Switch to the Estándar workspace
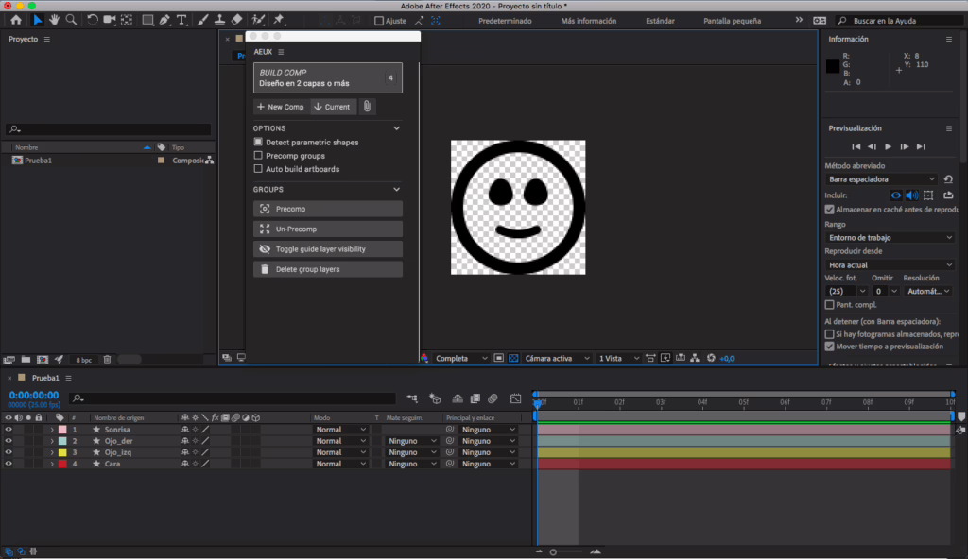The image size is (968, 559). pyautogui.click(x=660, y=20)
